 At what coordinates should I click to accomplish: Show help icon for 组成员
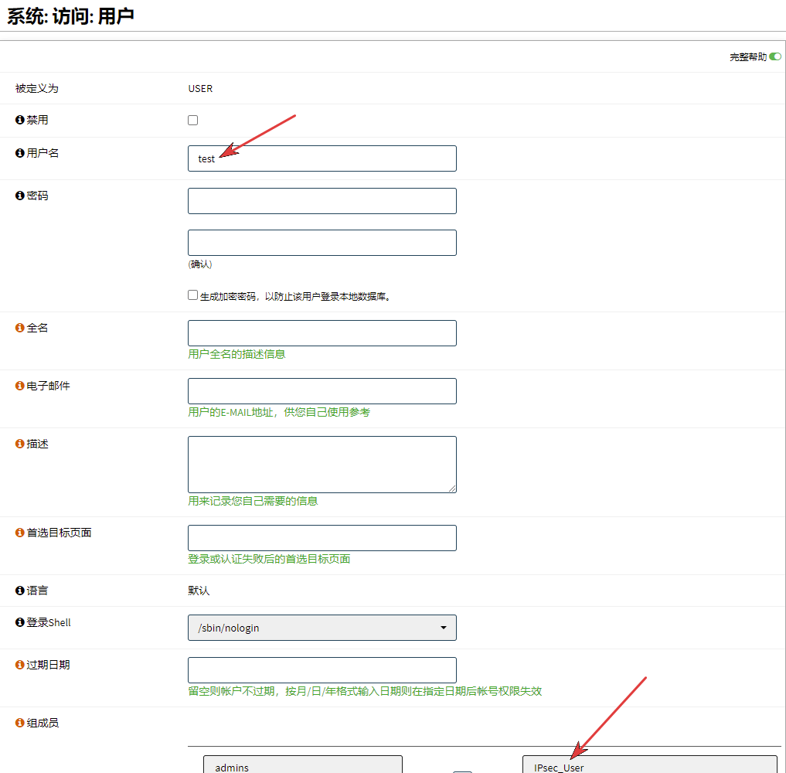tap(20, 723)
